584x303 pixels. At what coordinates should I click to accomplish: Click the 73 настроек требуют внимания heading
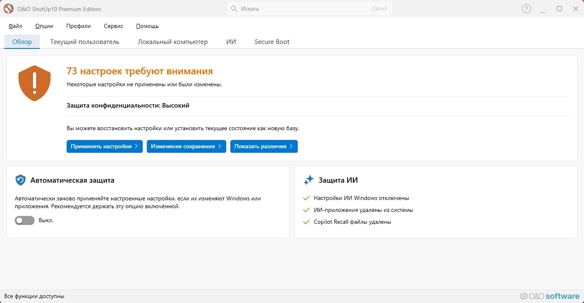pos(140,71)
